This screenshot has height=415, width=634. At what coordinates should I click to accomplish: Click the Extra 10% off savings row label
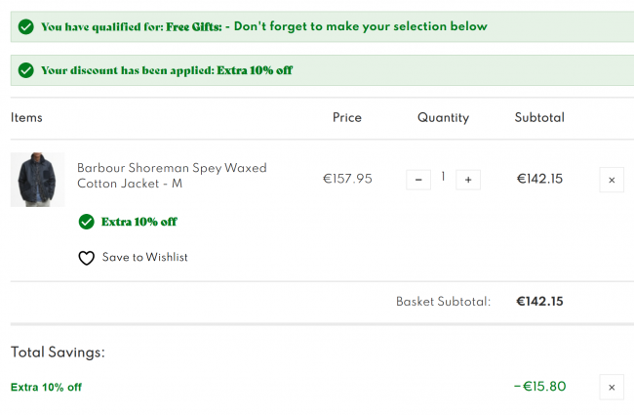point(46,388)
